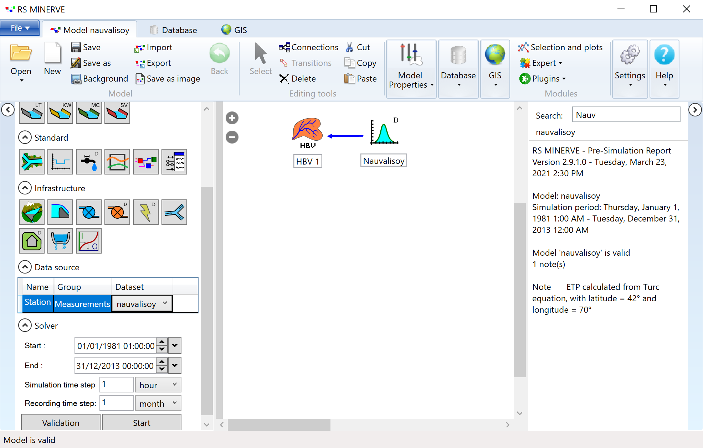Paste from clipboard

pos(360,79)
